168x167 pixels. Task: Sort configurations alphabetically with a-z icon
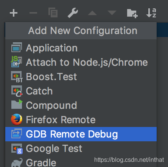coord(151,13)
